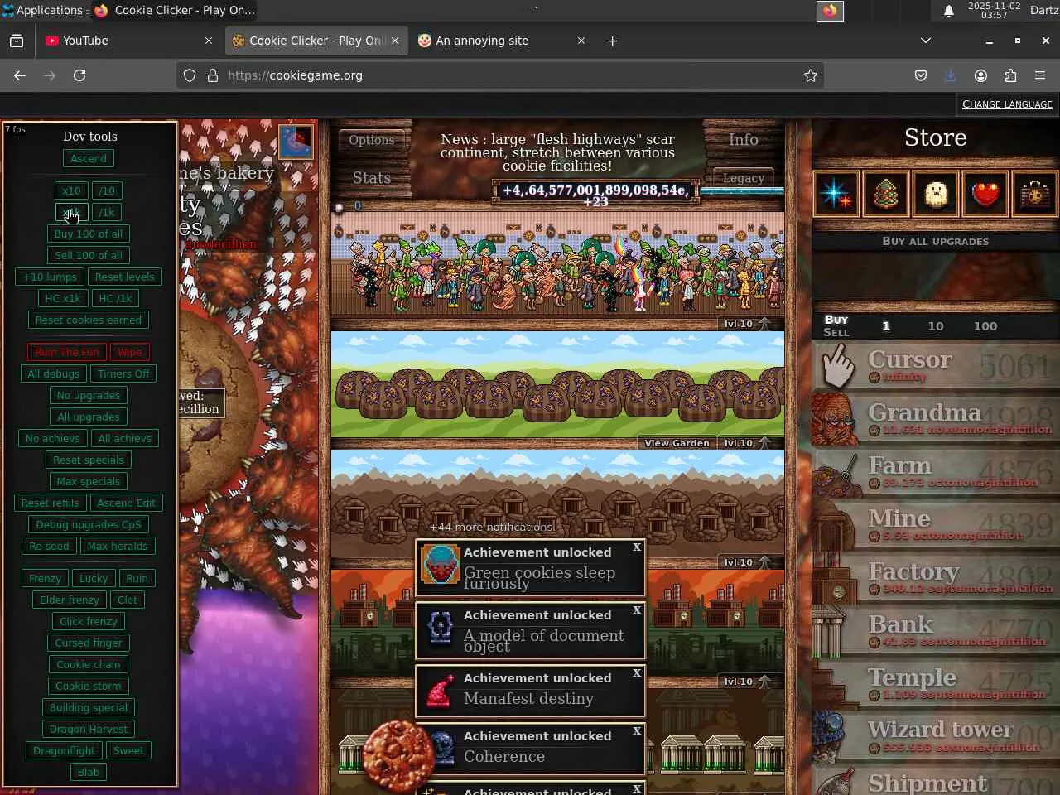Viewport: 1060px width, 795px height.
Task: Click Buy 100 of all
Action: (x=89, y=234)
